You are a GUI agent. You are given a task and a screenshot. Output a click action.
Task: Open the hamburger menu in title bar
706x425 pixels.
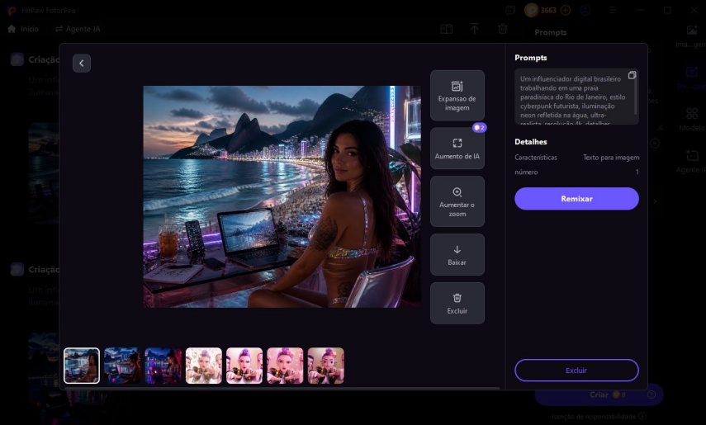(x=613, y=11)
